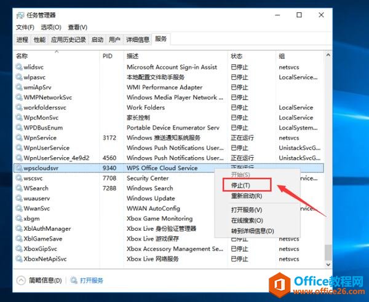
Task: Click the WpnService gear icon
Action: (x=19, y=137)
